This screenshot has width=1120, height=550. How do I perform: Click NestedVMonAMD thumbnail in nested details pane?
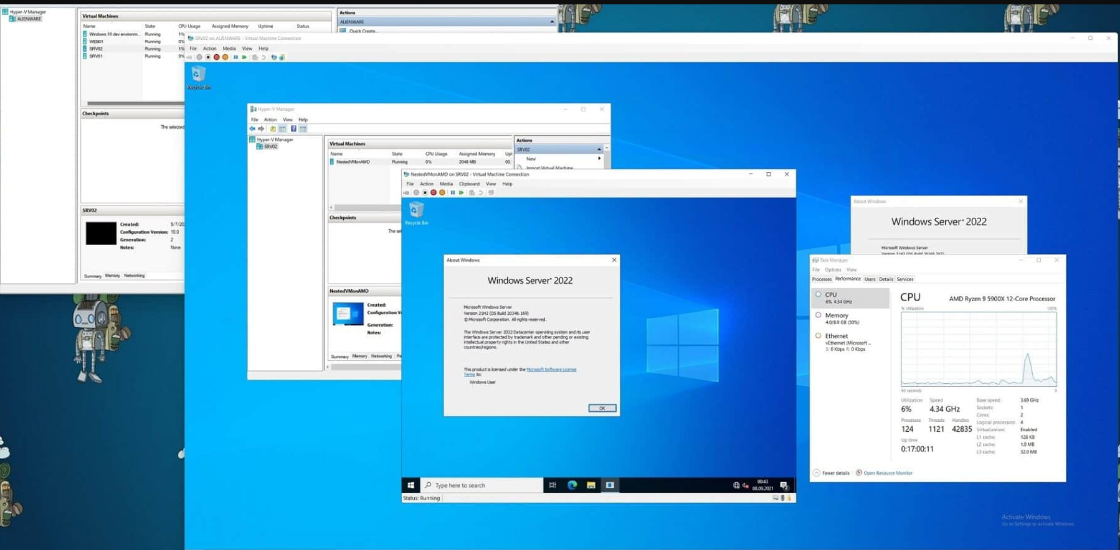[x=348, y=314]
